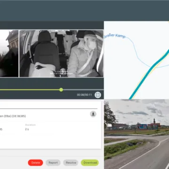Click the address text ending in (DE 06385)
This screenshot has width=169, height=169.
pos(13,116)
